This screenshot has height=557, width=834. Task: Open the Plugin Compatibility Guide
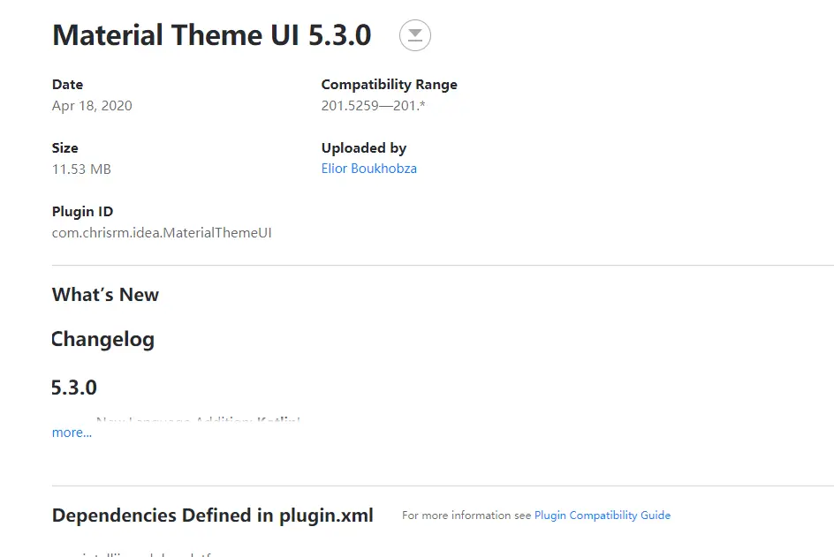pyautogui.click(x=603, y=515)
